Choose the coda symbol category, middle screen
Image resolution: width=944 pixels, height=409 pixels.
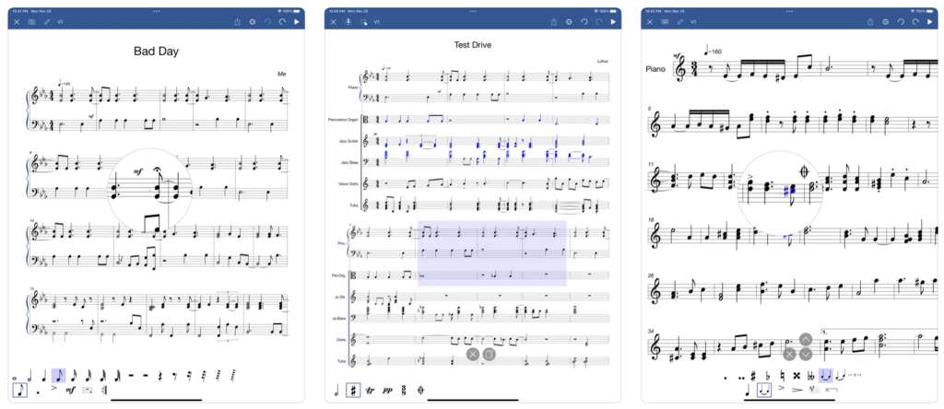(421, 391)
